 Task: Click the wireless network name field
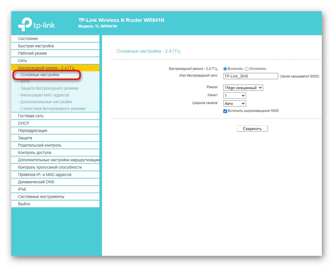pos(251,76)
